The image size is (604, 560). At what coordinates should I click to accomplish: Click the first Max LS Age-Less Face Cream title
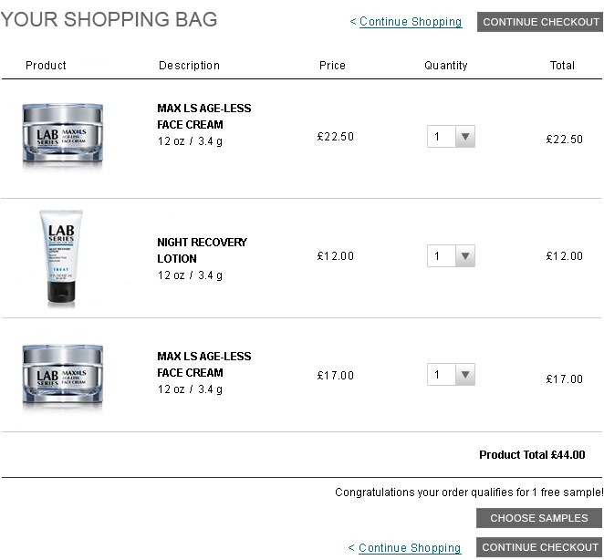click(203, 117)
